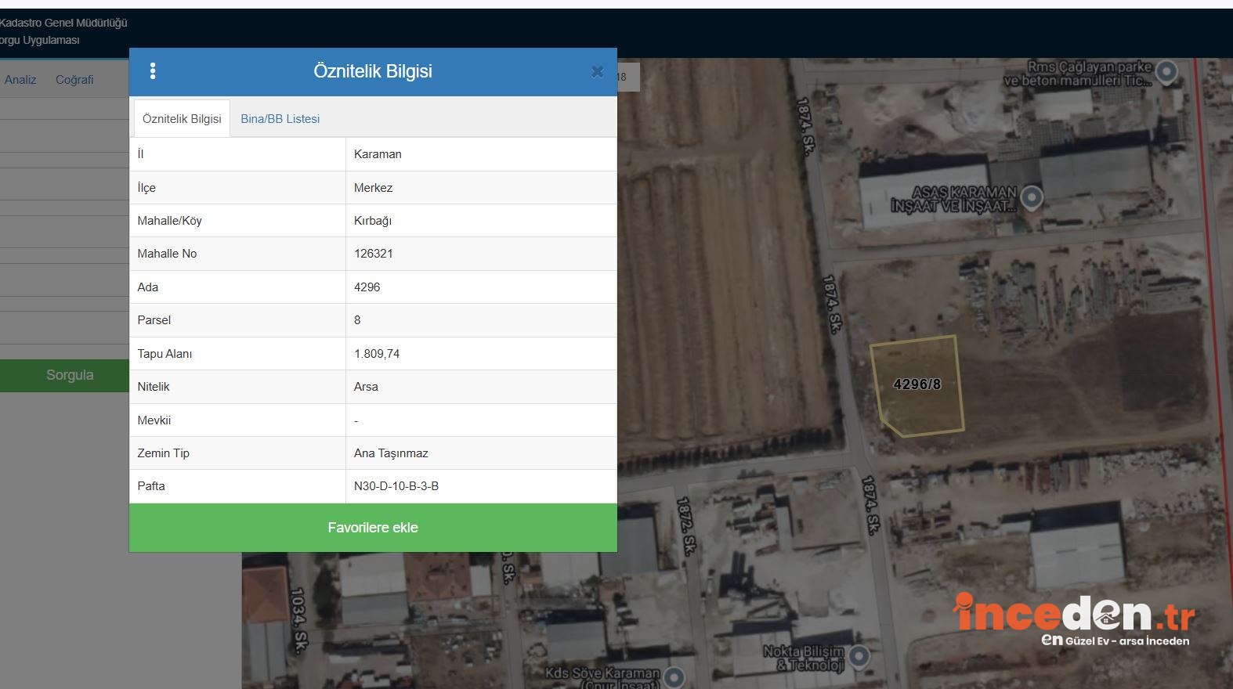Click the Pafta value N30-D-10-B-3-B
Screen dimensions: 1233x689
coord(396,486)
